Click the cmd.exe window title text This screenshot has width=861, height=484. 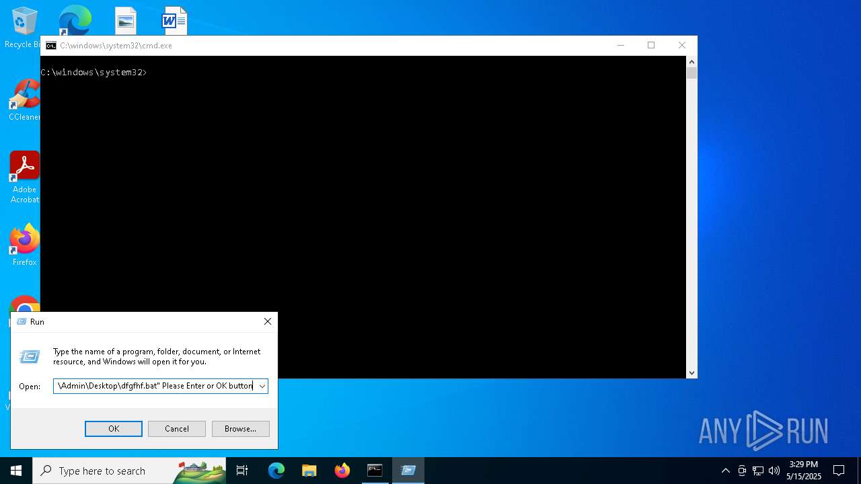pos(116,46)
